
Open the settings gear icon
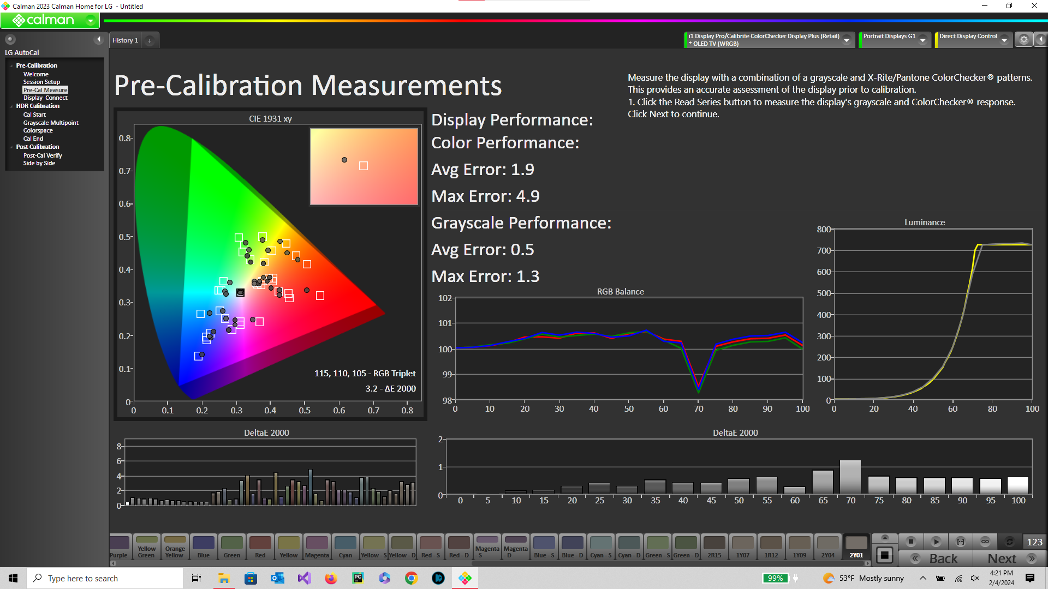[1024, 39]
